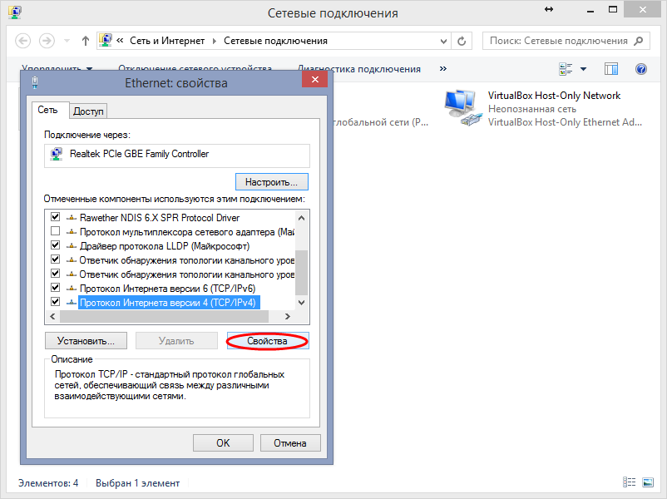The height and width of the screenshot is (499, 667).
Task: Select VirtualBox Host-Only Network adapter icon
Action: pyautogui.click(x=462, y=107)
